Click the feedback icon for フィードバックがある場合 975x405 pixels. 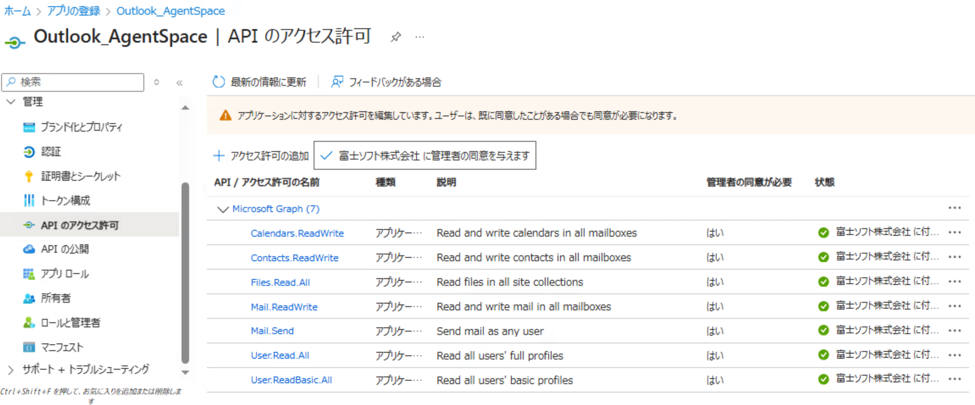click(337, 82)
